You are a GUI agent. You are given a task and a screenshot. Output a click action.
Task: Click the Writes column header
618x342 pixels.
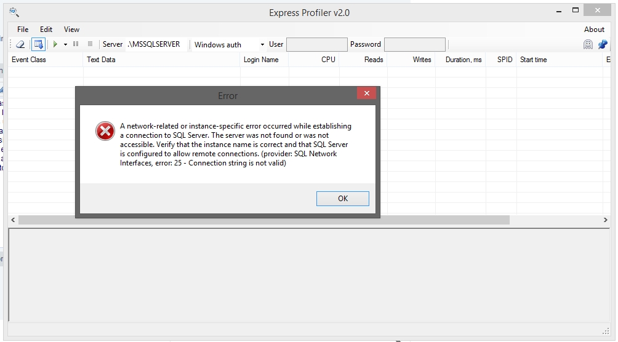pyautogui.click(x=411, y=60)
